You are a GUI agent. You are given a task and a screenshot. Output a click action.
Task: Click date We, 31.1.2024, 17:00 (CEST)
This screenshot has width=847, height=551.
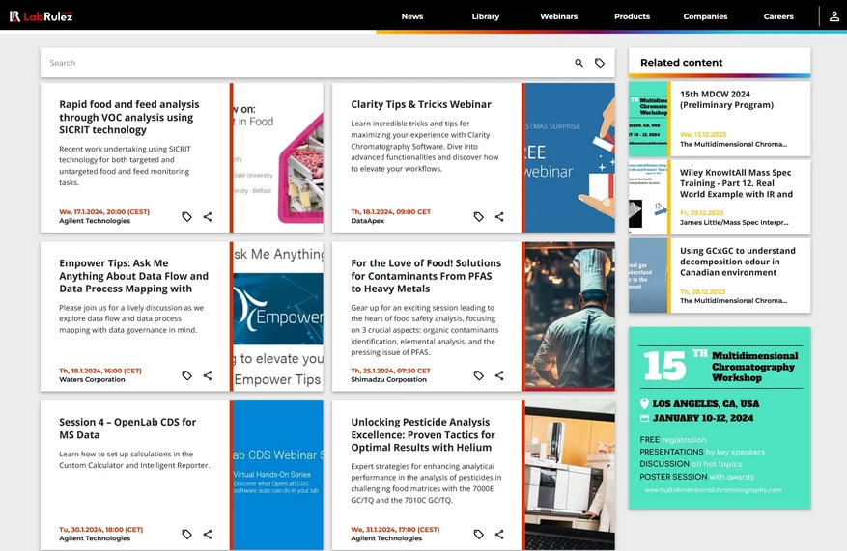click(395, 530)
